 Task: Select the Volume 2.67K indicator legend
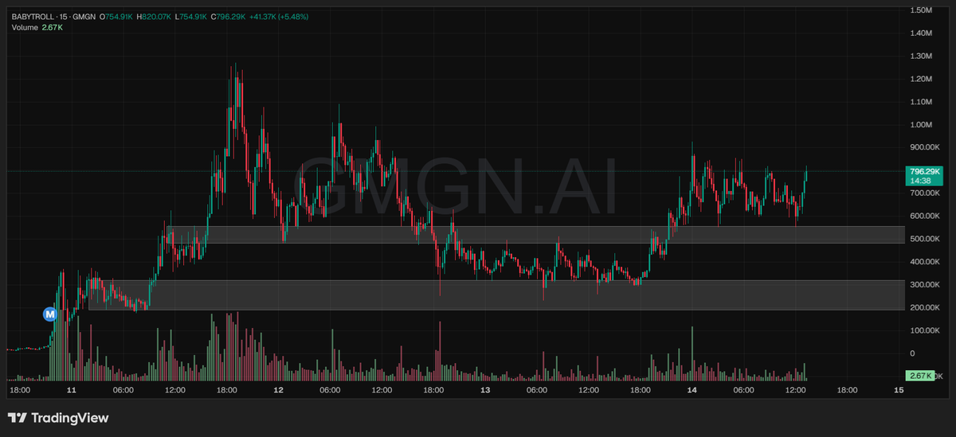click(37, 28)
